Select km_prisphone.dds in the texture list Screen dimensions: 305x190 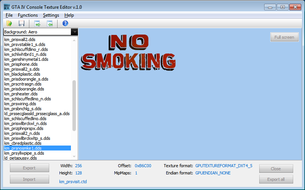tap(21, 64)
